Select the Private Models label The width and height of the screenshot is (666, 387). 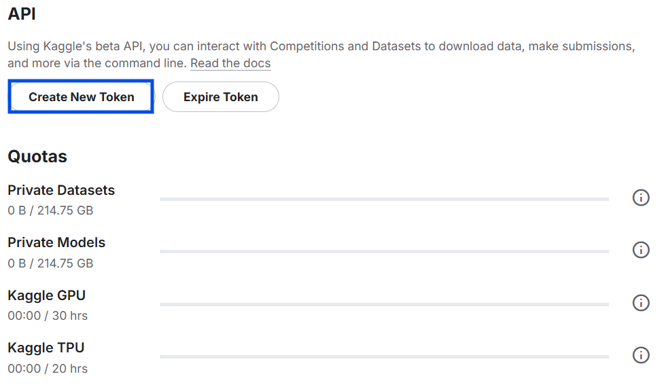click(x=56, y=242)
